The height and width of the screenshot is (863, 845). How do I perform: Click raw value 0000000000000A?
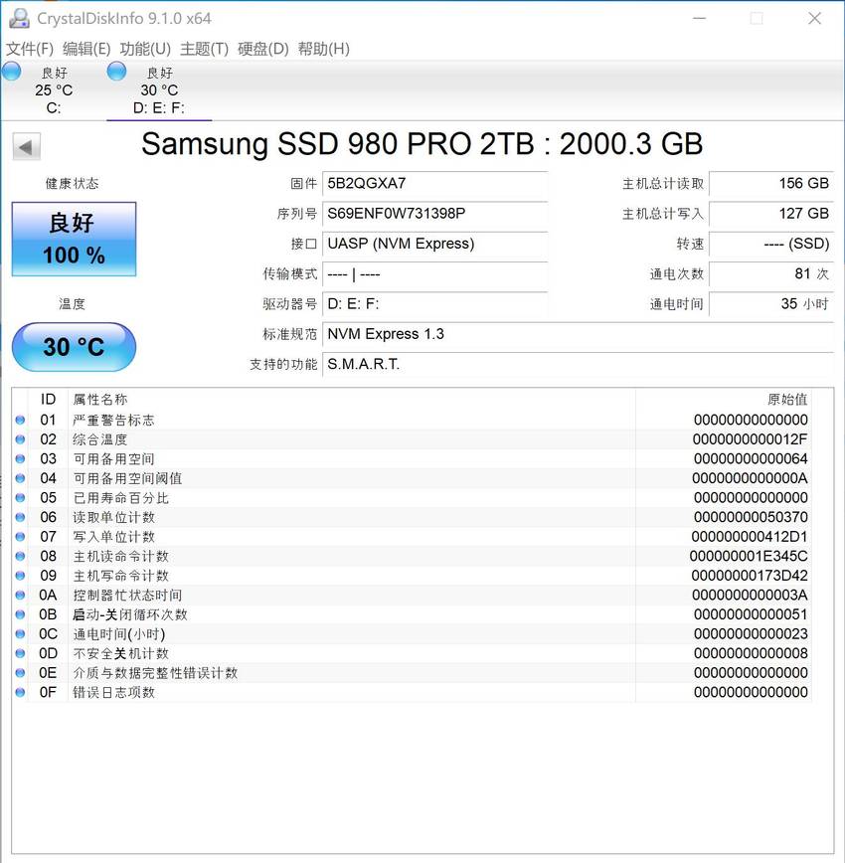750,478
